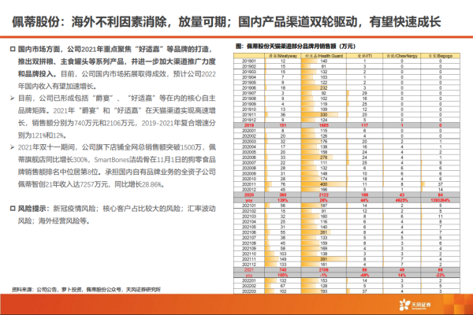
Task: Select the row label 202111
Action: pyautogui.click(x=249, y=259)
